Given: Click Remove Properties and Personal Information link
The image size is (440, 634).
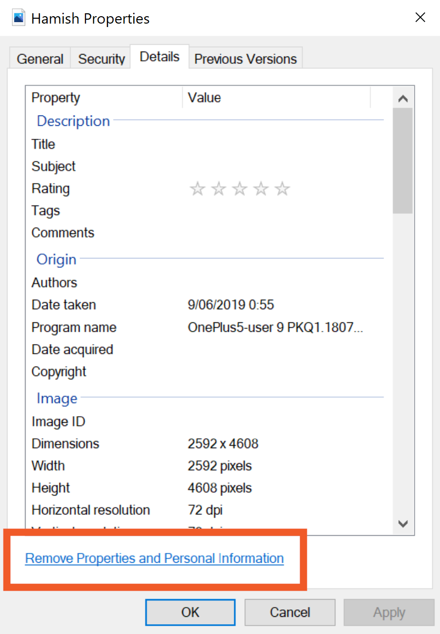Looking at the screenshot, I should click(154, 559).
